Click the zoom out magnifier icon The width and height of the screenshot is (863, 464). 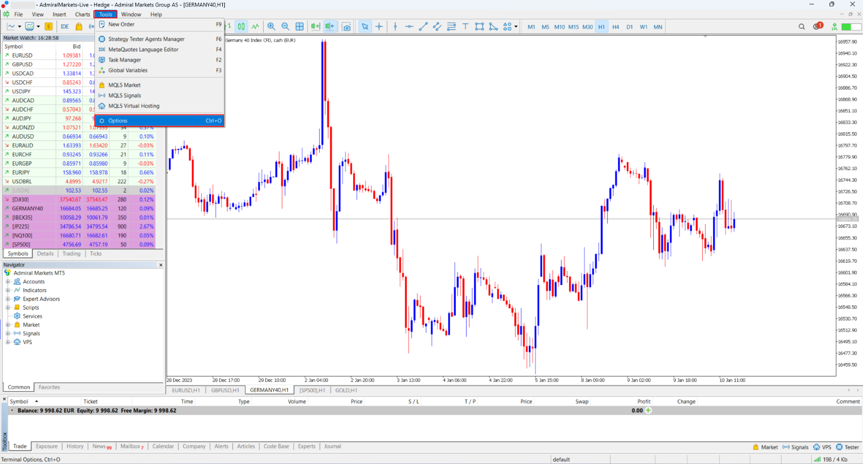point(285,26)
